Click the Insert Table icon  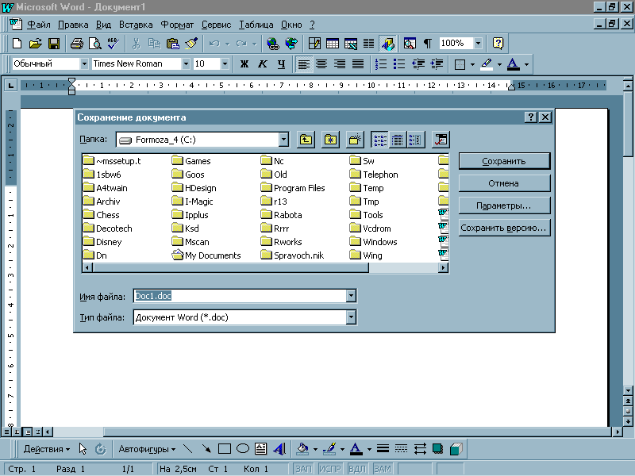(x=333, y=44)
